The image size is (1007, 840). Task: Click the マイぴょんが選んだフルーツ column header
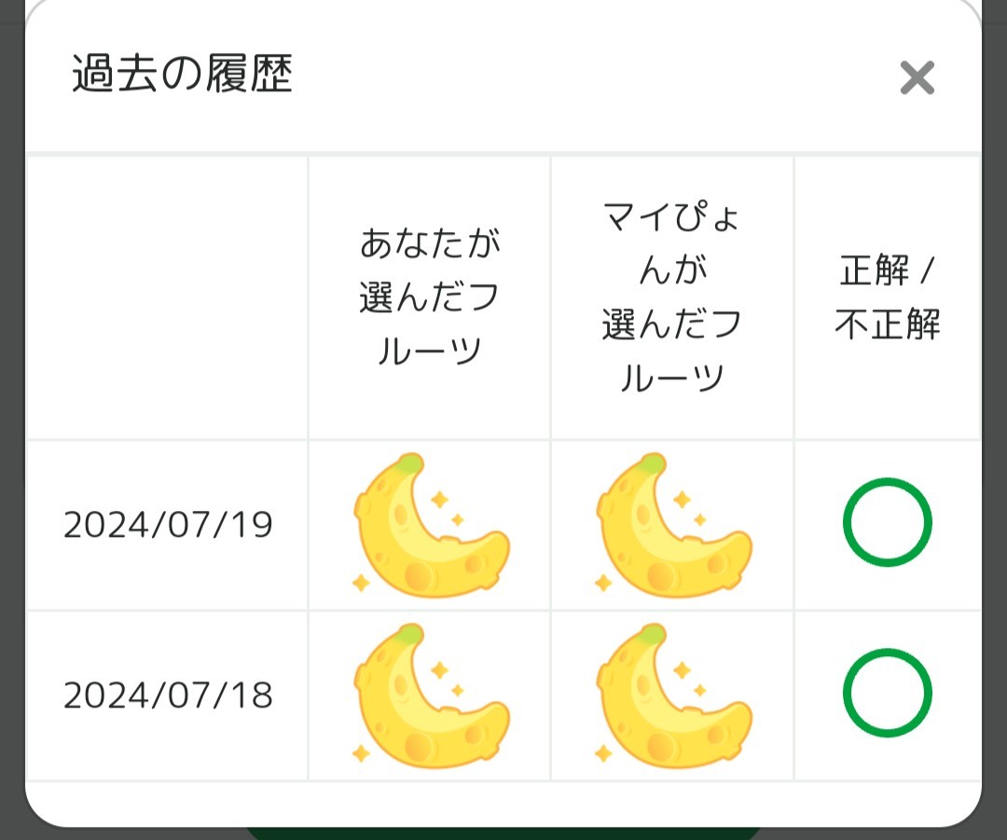tap(672, 298)
